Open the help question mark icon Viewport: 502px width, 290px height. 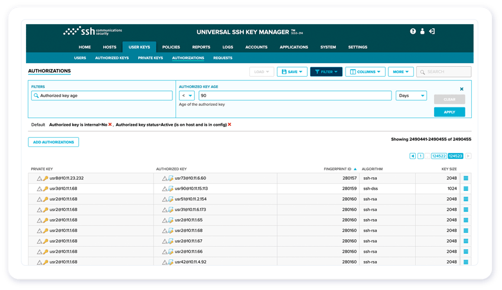click(x=413, y=31)
